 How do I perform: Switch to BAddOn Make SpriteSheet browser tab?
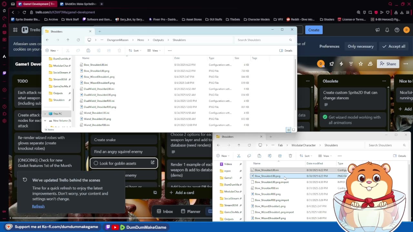click(x=78, y=4)
